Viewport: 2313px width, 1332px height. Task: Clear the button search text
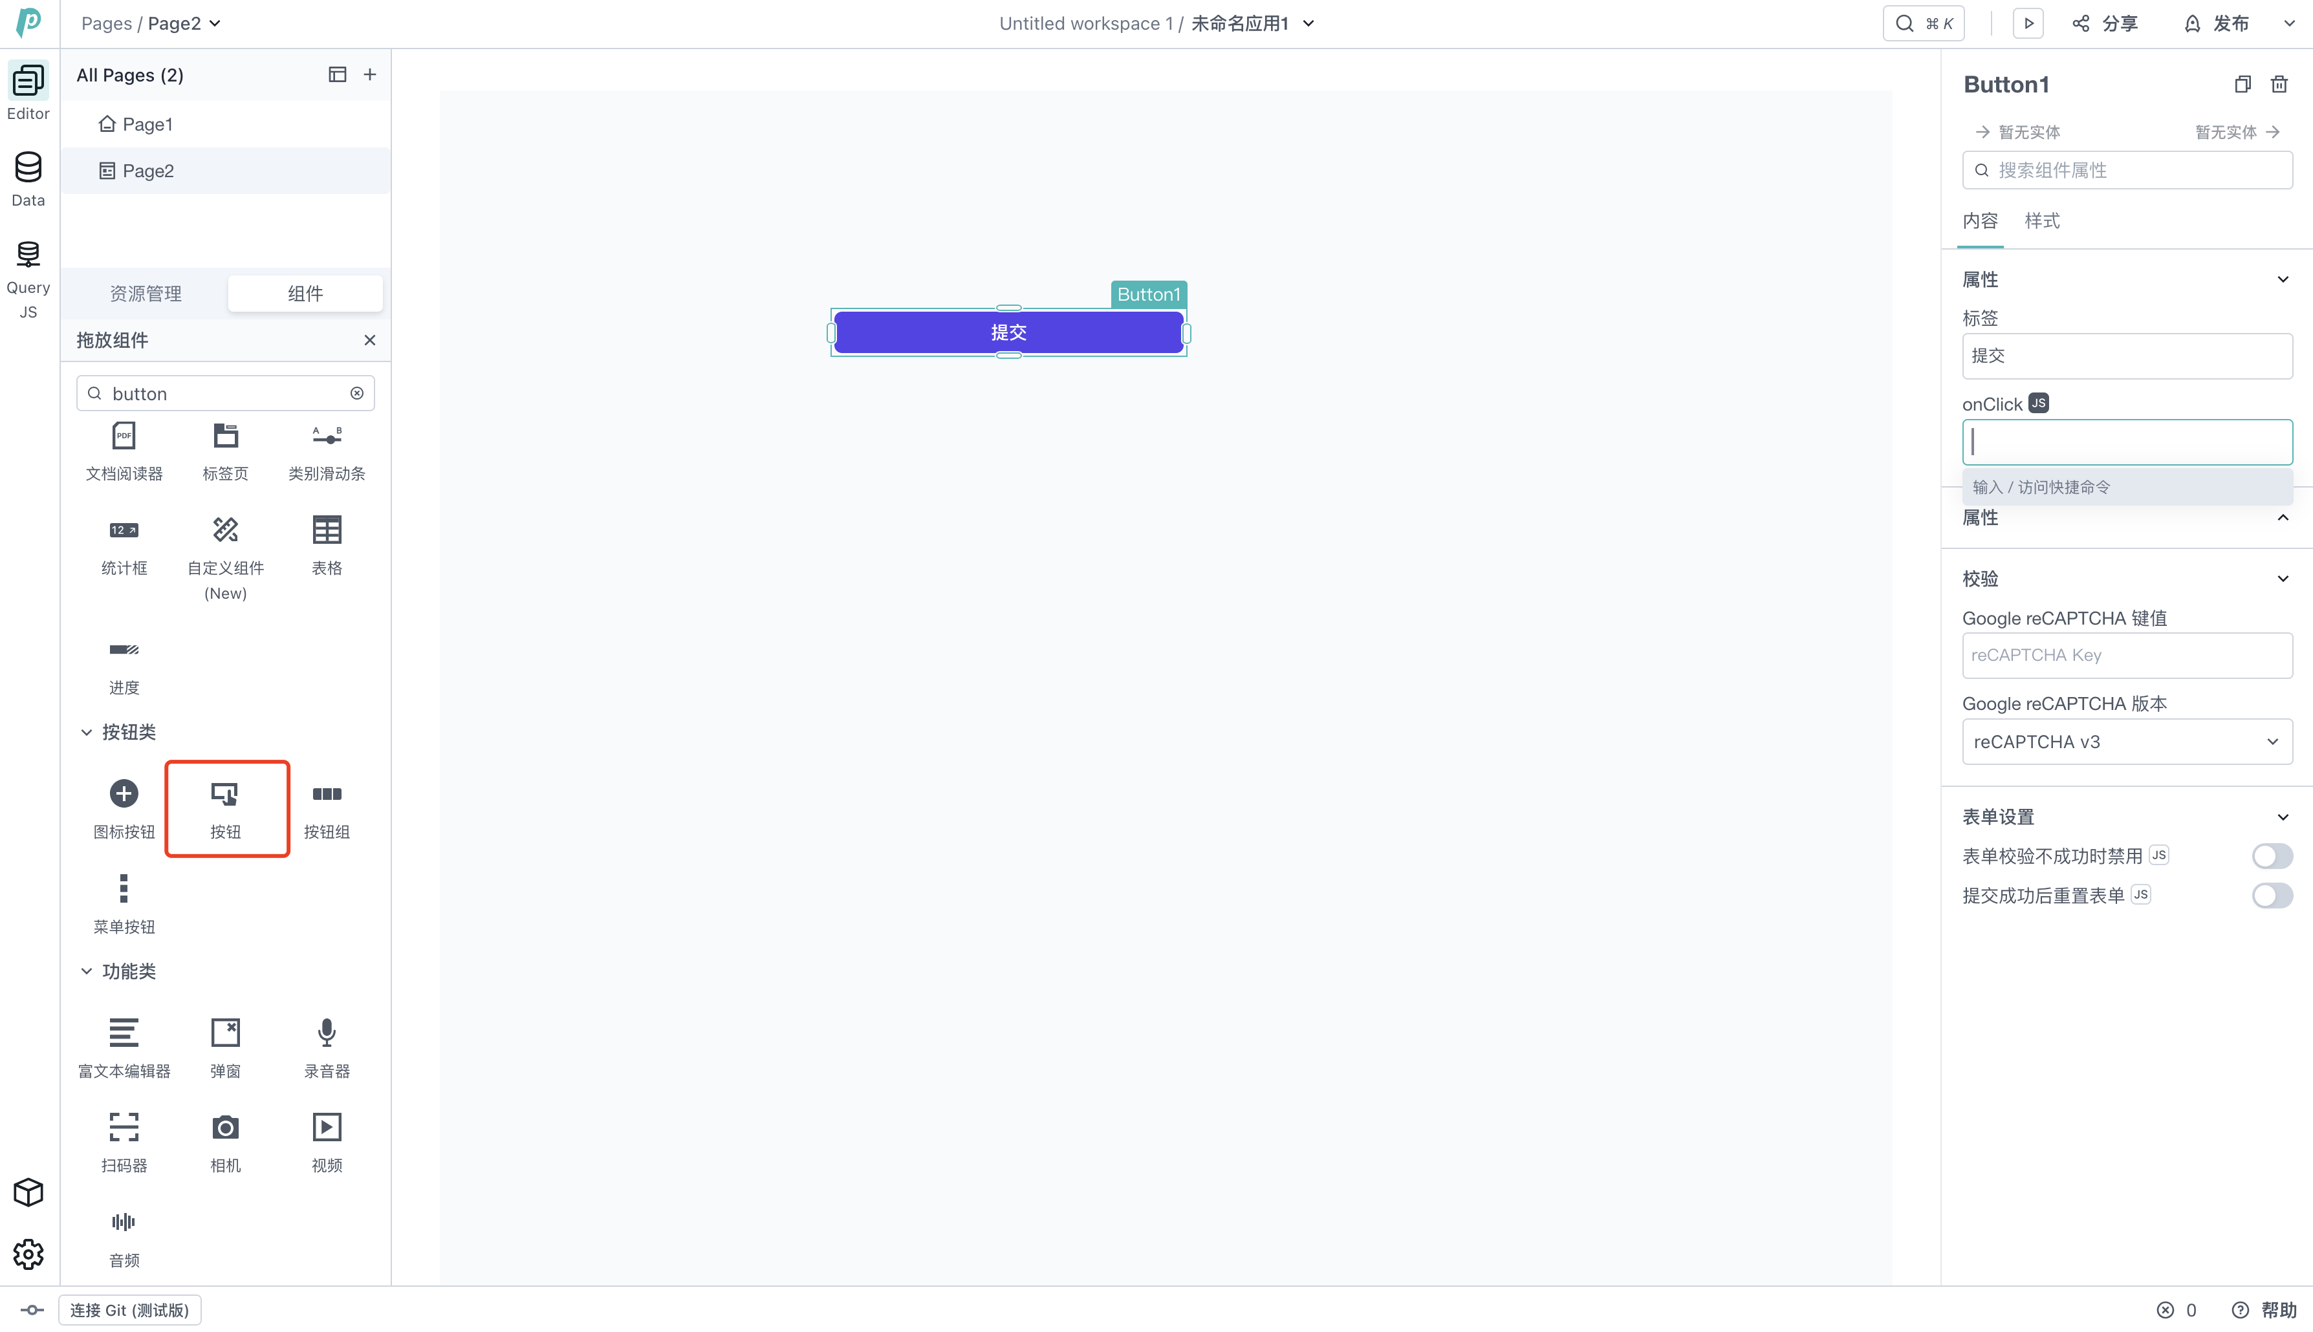(x=357, y=393)
